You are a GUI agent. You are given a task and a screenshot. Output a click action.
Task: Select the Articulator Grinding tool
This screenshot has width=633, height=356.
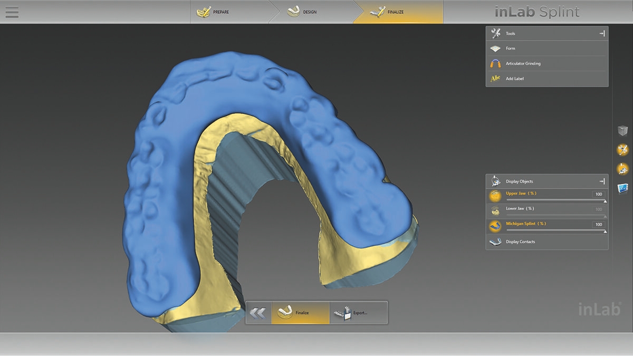(x=547, y=63)
